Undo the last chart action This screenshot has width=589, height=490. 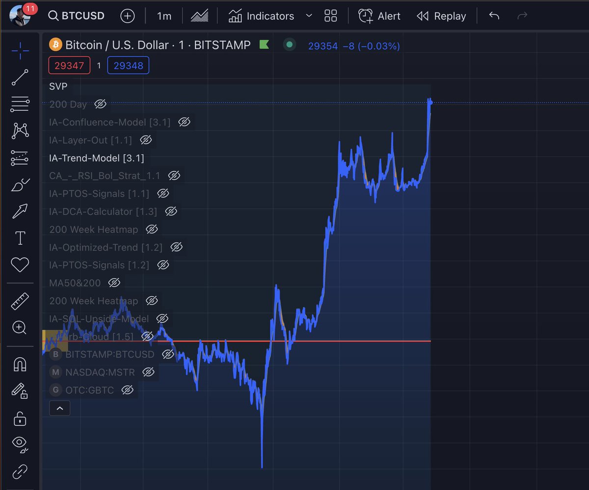coord(494,16)
